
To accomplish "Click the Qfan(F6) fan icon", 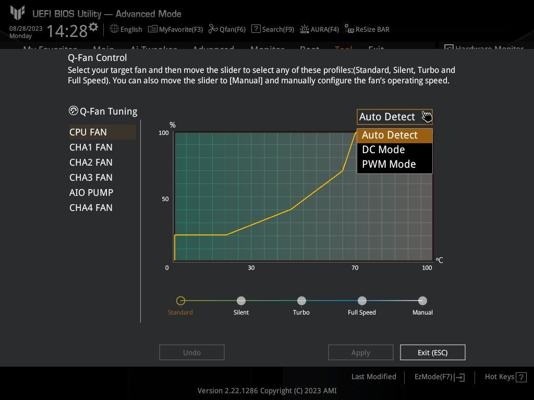I will coord(213,29).
